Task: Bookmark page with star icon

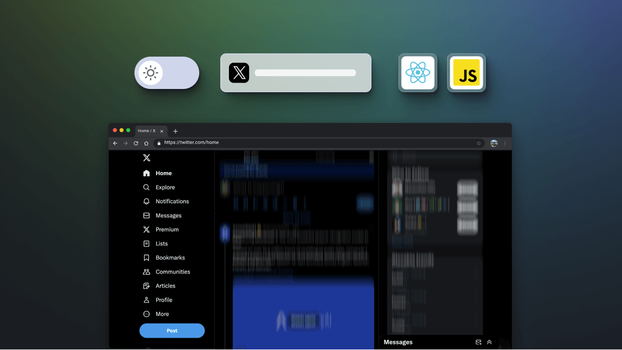Action: pyautogui.click(x=479, y=143)
